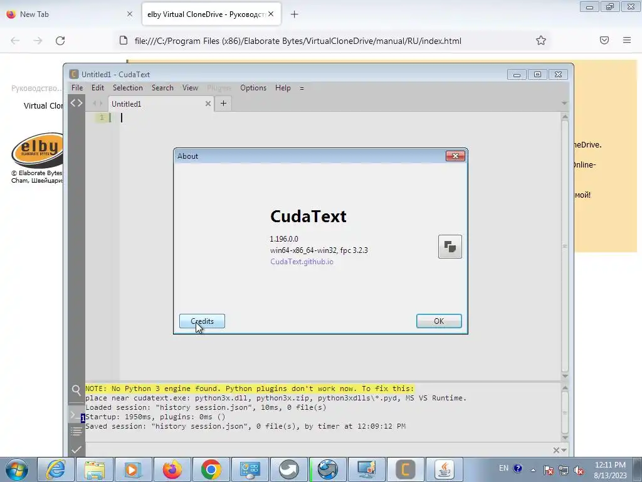Click the '=' menu item
Screen dimensions: 642x482
pos(302,88)
